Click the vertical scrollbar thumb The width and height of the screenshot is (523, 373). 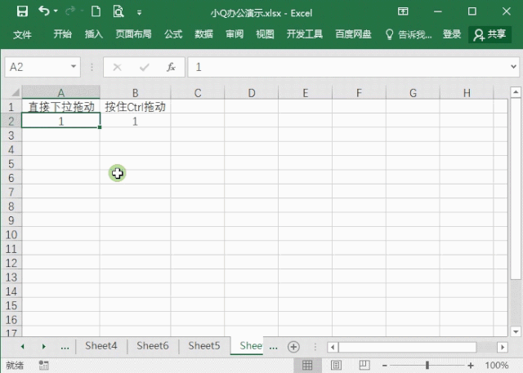click(x=516, y=189)
